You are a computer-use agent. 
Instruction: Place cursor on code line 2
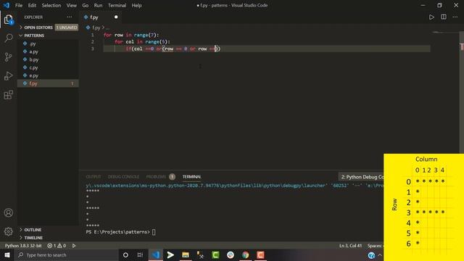coord(142,42)
